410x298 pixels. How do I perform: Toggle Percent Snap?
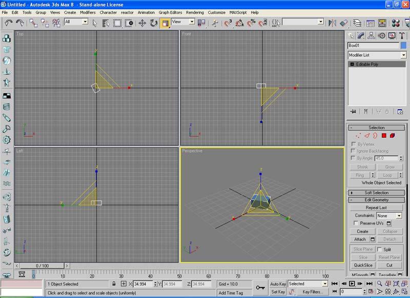click(x=251, y=23)
